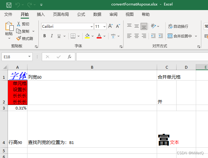Toggle italic formatting I

52,36
